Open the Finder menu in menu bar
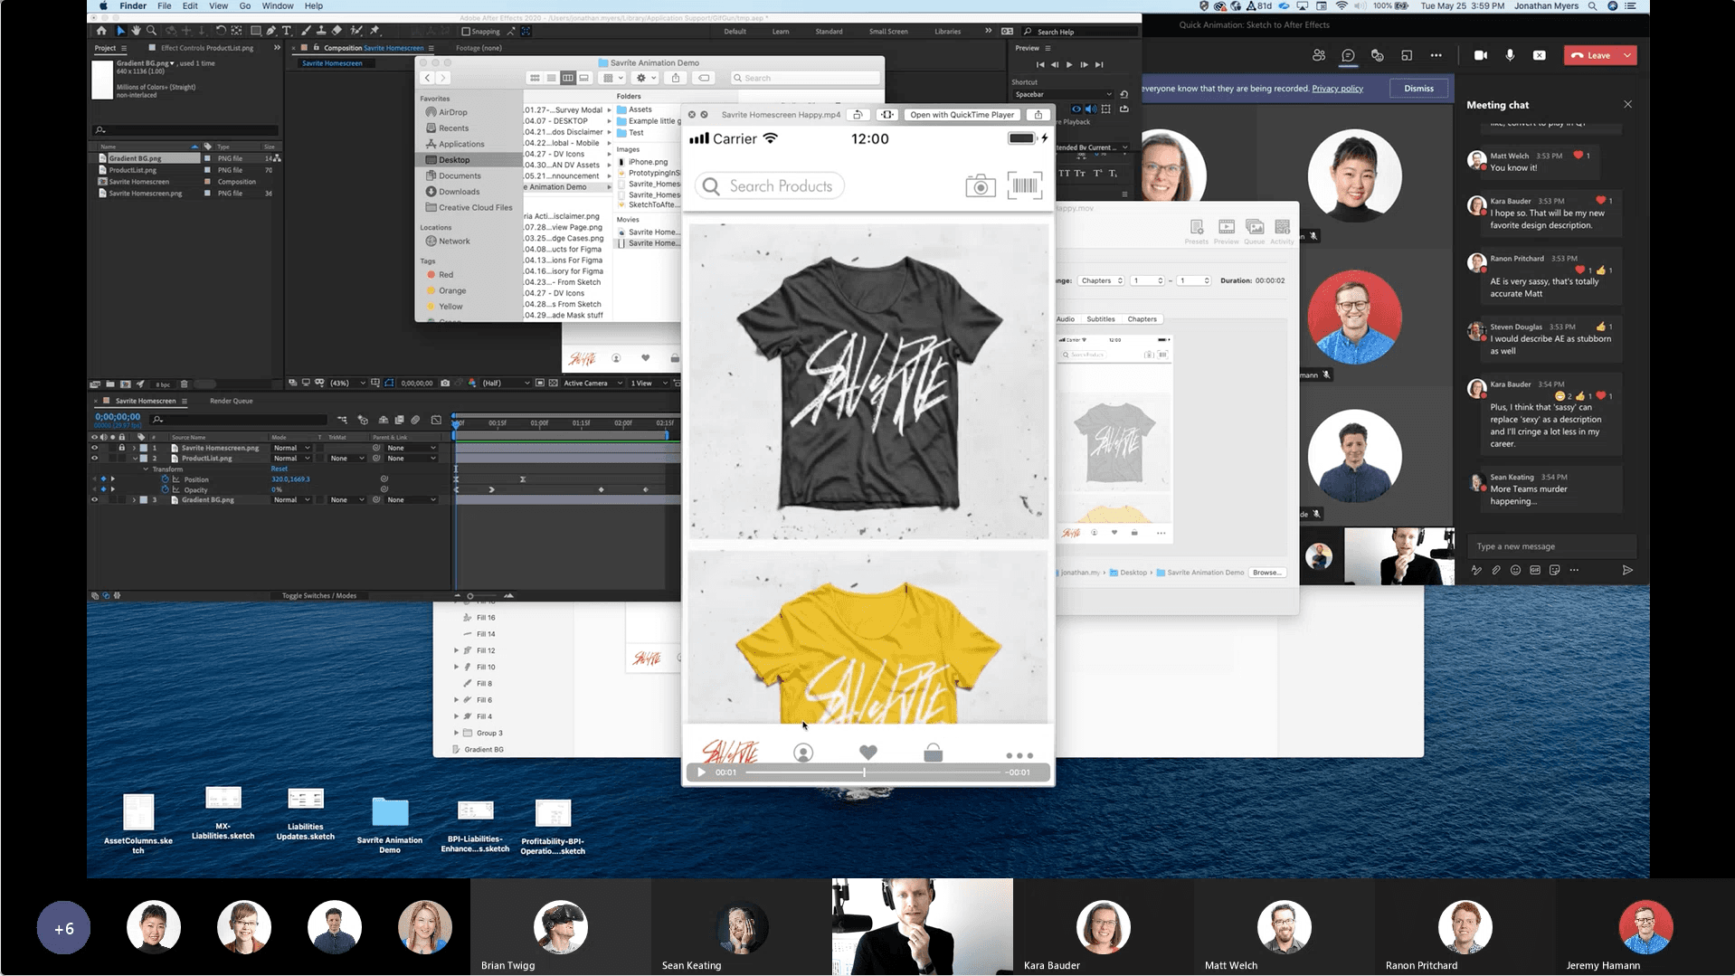This screenshot has height=976, width=1735. coord(133,5)
